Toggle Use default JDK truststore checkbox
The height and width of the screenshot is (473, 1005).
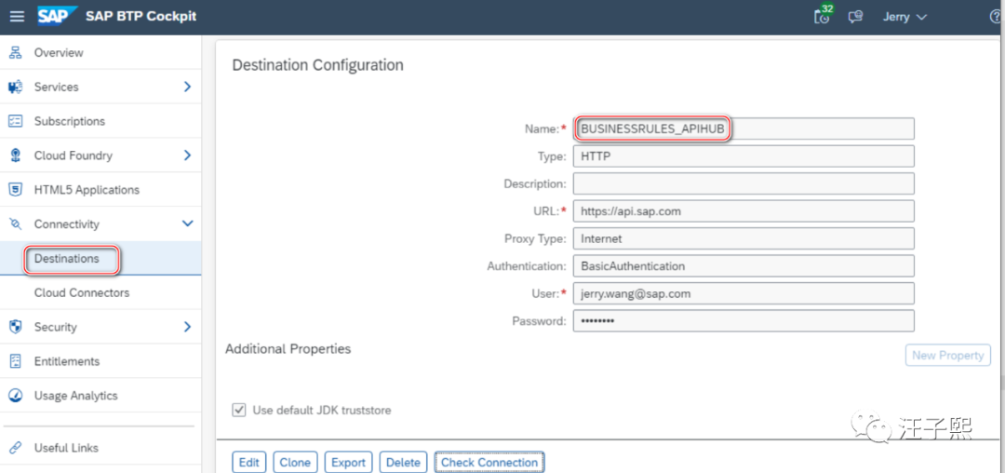239,410
